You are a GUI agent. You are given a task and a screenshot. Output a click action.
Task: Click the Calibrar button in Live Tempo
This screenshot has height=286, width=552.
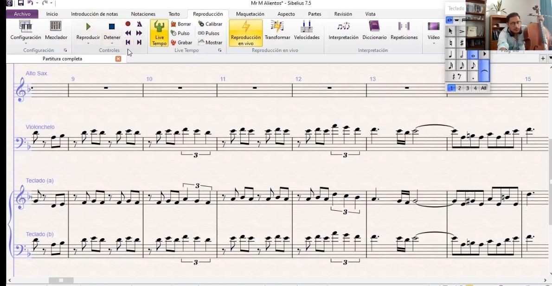click(x=210, y=24)
